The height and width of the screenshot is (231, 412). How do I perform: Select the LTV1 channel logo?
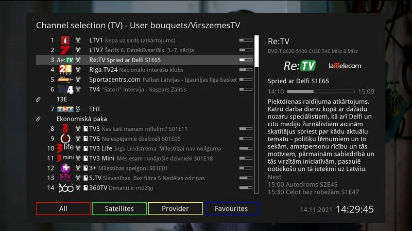pos(65,41)
